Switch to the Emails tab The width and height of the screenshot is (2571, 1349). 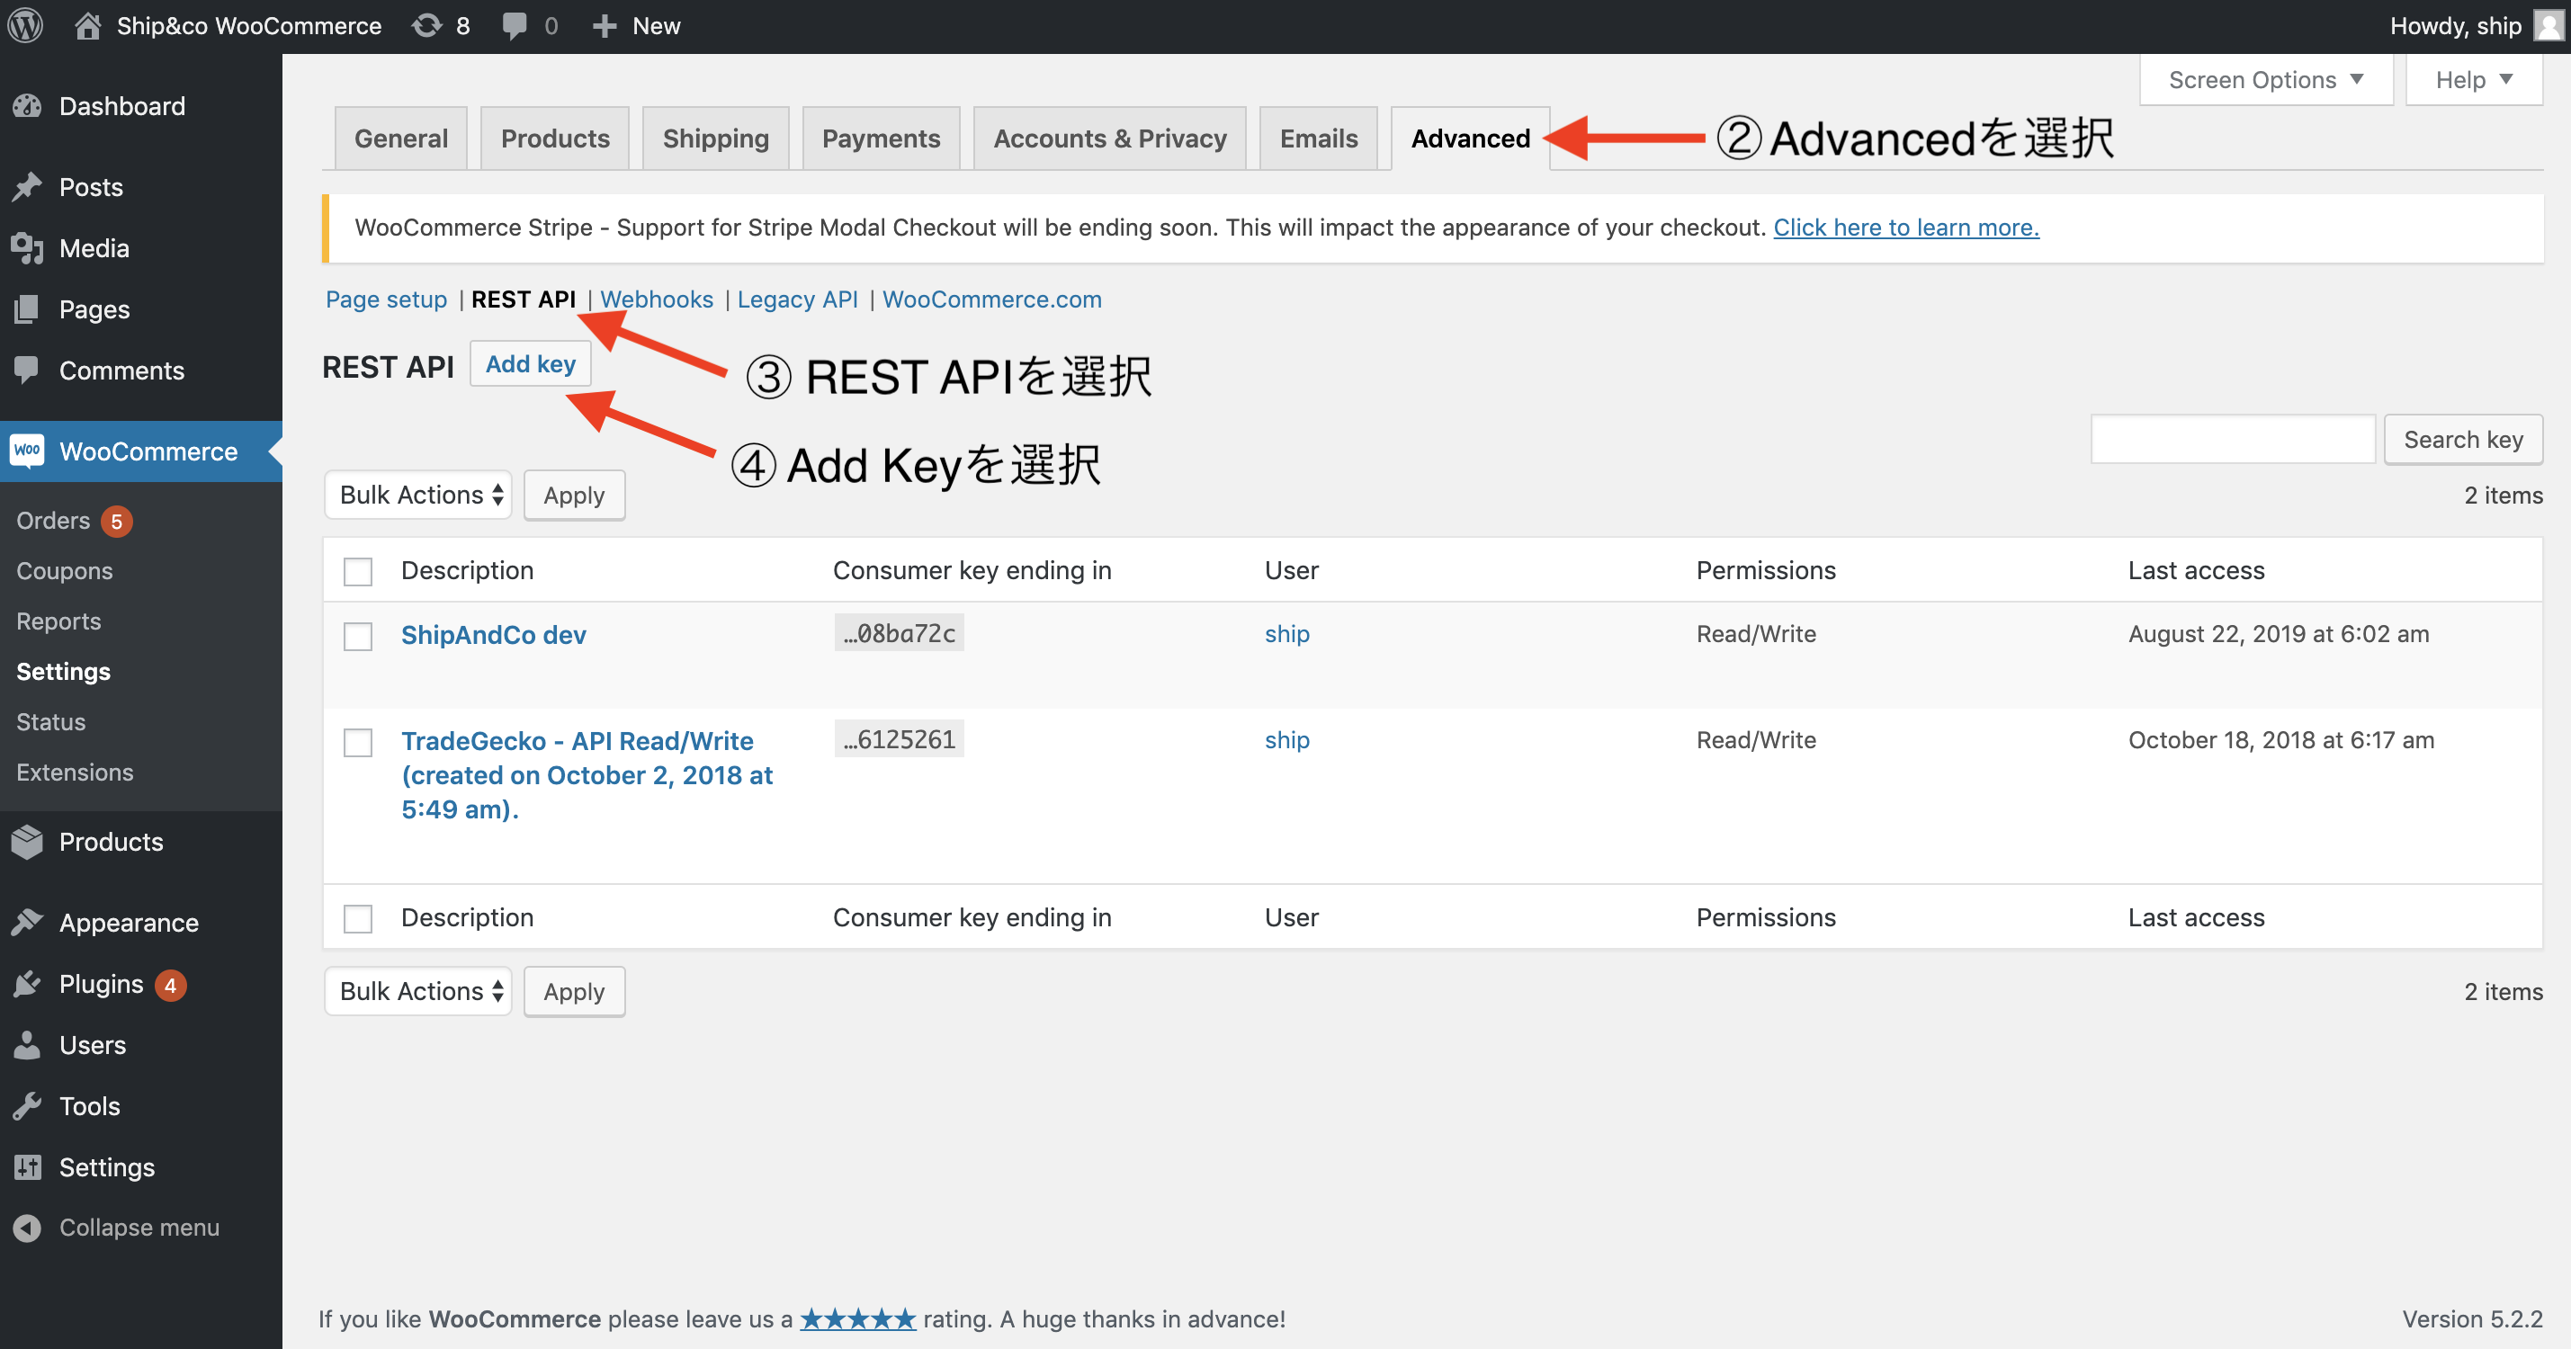tap(1319, 138)
